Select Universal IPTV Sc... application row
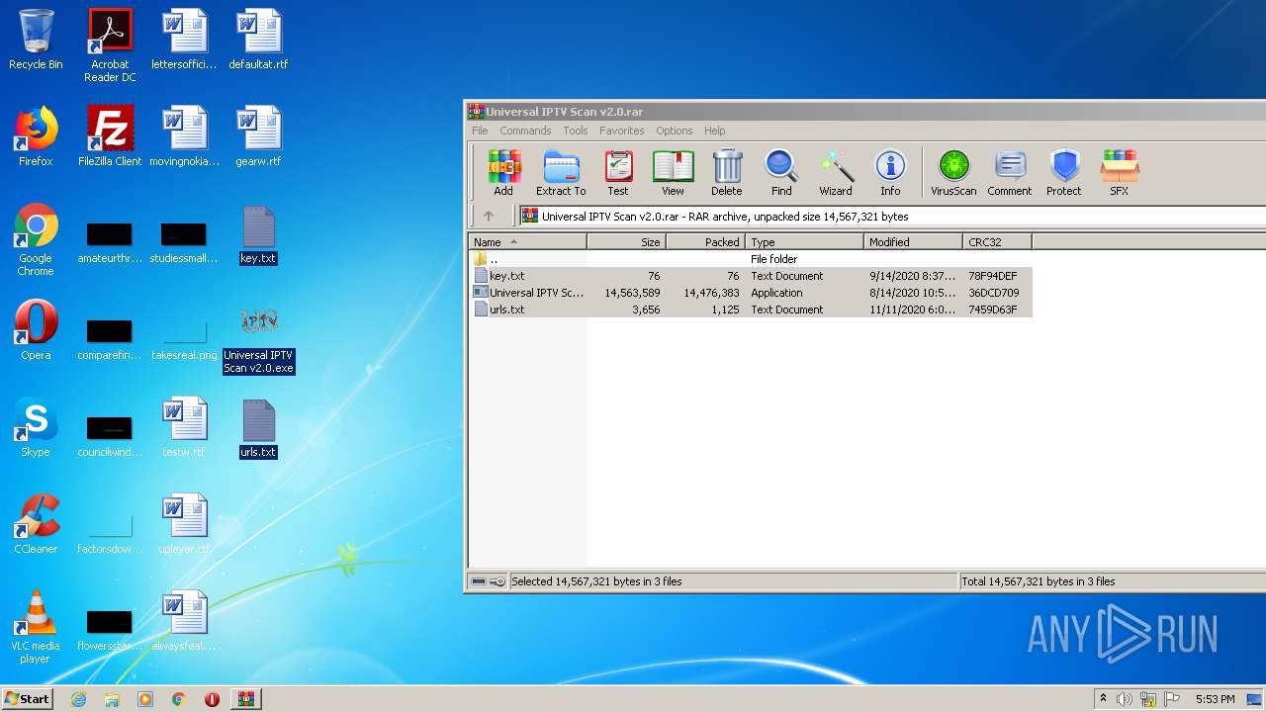Screen dimensions: 1266x712 coord(751,293)
